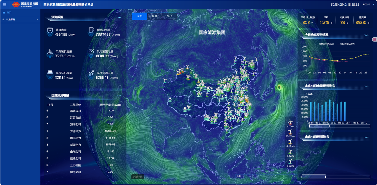Viewport: 377px width, 185px height.
Task: Toggle the 预测功率 legend series
Action: 325,44
